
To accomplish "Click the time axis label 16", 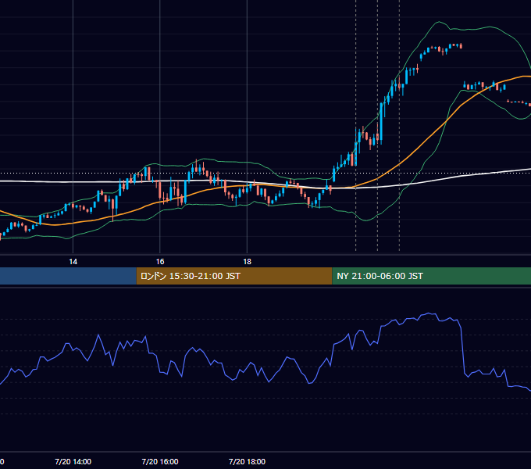I will [x=160, y=262].
